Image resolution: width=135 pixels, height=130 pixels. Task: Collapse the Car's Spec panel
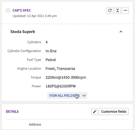point(117,10)
